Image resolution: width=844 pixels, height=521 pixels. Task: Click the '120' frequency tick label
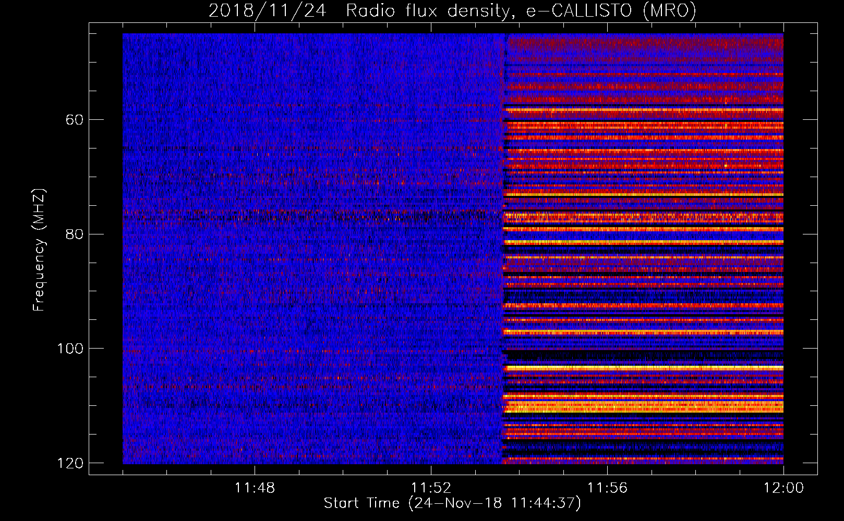coord(70,463)
